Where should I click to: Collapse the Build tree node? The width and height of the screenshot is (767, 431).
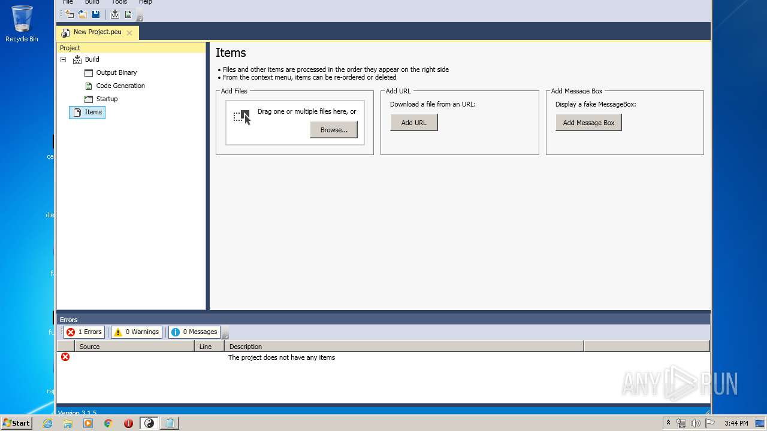64,59
